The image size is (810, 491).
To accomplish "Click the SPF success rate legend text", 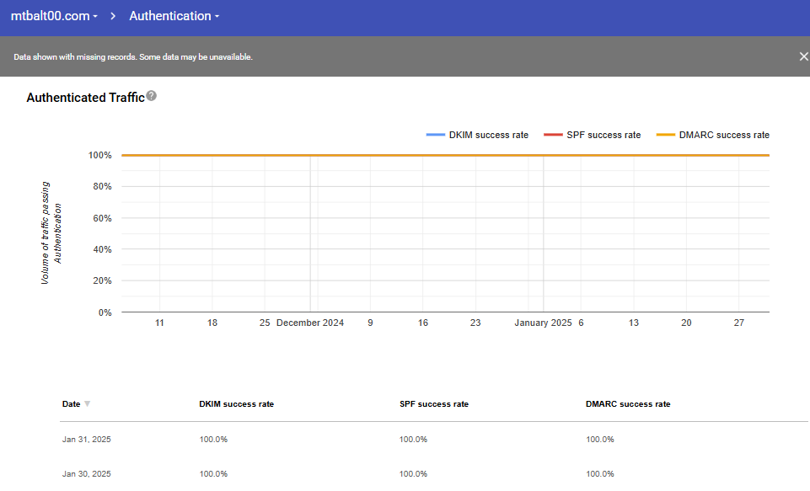I will pos(603,135).
